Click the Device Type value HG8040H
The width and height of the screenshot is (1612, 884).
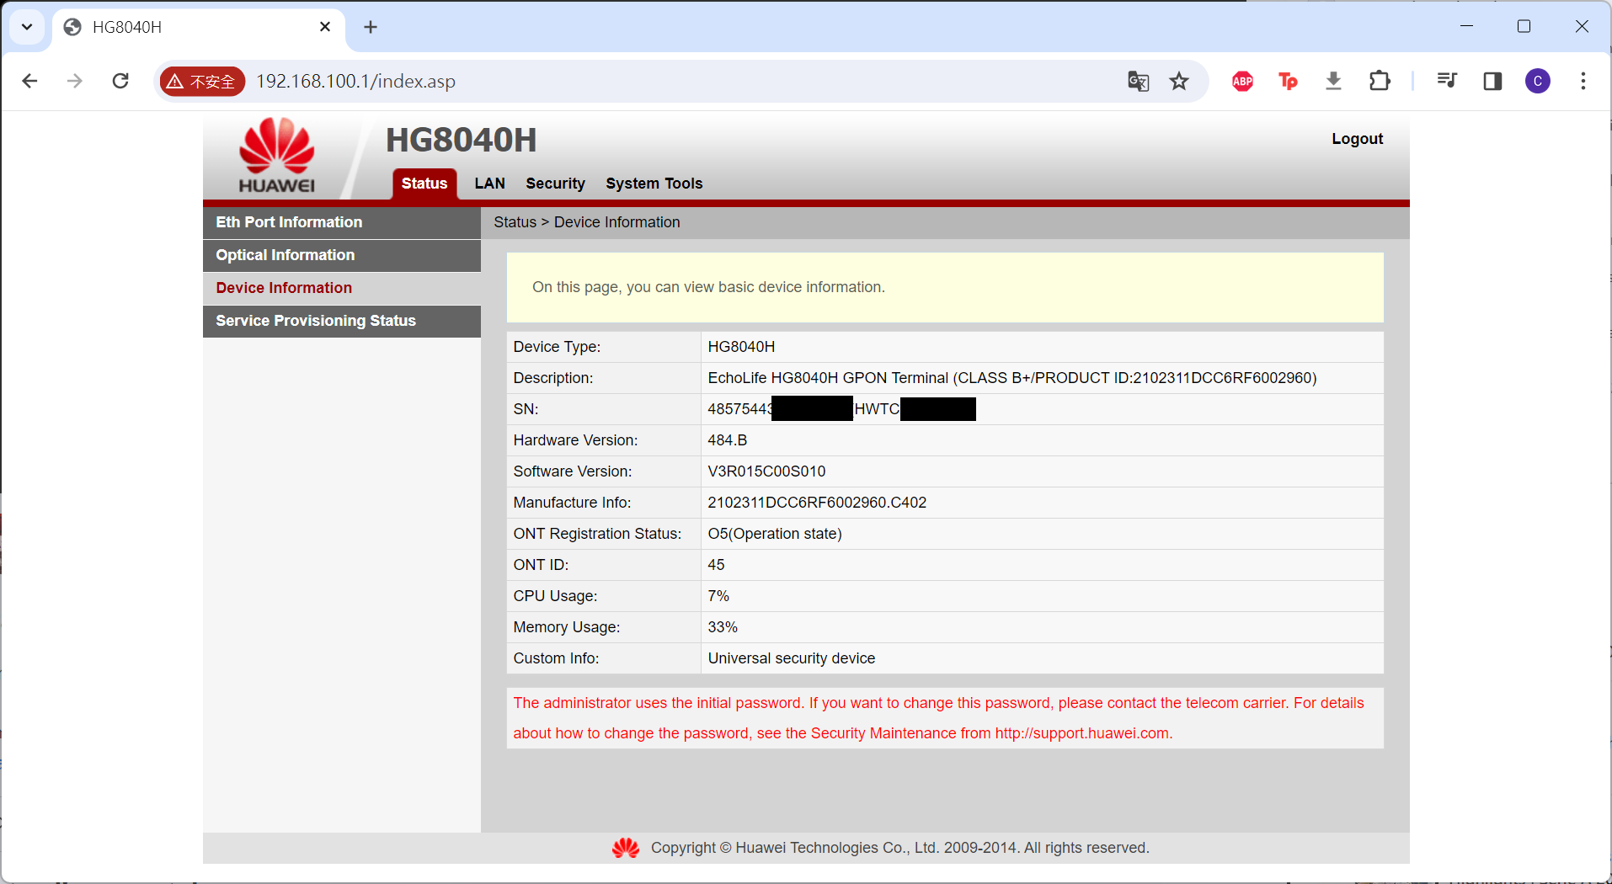741,347
